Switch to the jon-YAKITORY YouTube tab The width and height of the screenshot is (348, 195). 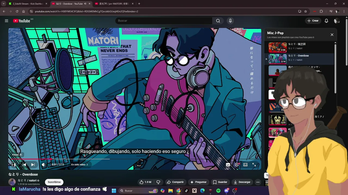[x=114, y=4]
